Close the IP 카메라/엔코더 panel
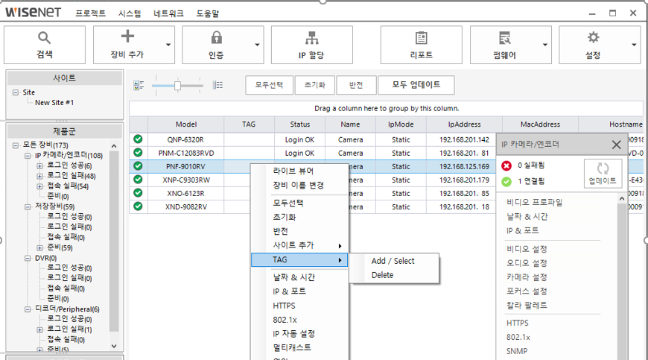This screenshot has height=360, width=648. (x=616, y=145)
